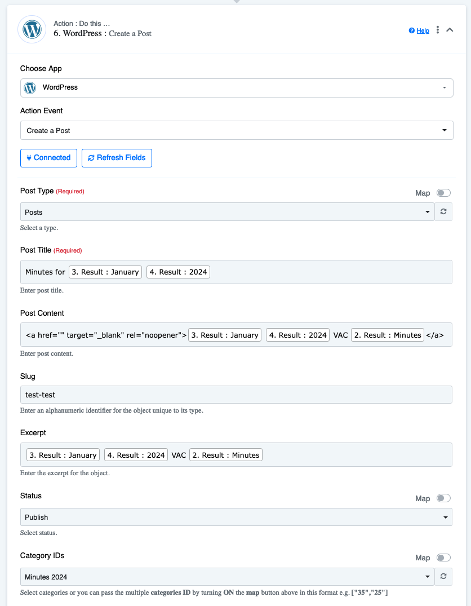Toggle Map switch for Post Type

point(443,192)
